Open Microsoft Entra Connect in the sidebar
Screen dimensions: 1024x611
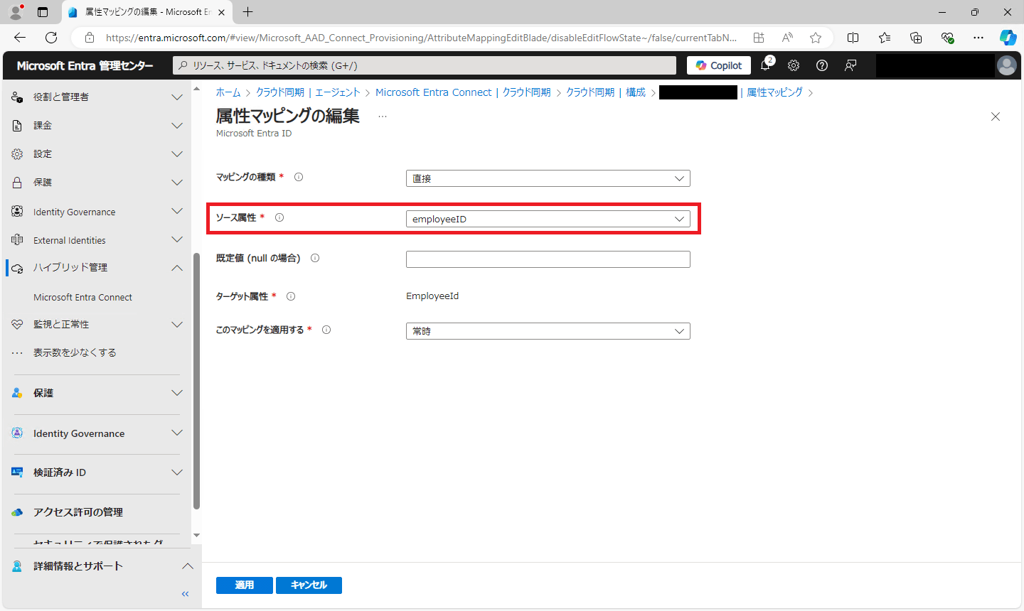click(82, 297)
